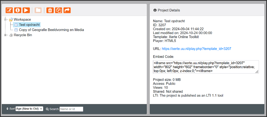Click 'Created on: 2024-09-04 11:44:22' text
The image size is (267, 117).
tap(178, 29)
